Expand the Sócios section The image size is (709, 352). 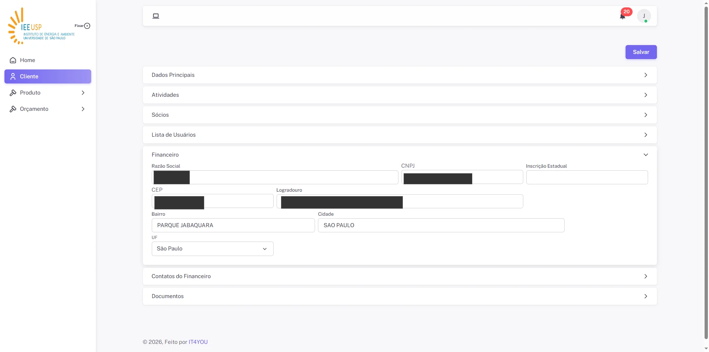(x=400, y=115)
